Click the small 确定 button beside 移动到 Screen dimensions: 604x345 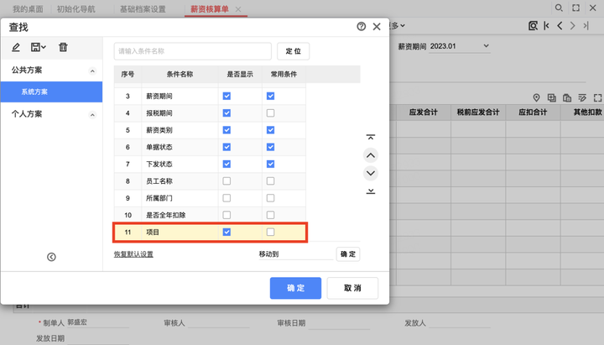[348, 254]
